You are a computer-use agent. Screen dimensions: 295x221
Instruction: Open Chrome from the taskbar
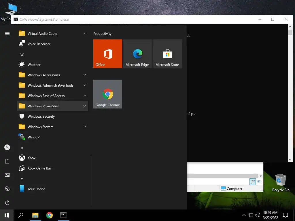(50, 215)
